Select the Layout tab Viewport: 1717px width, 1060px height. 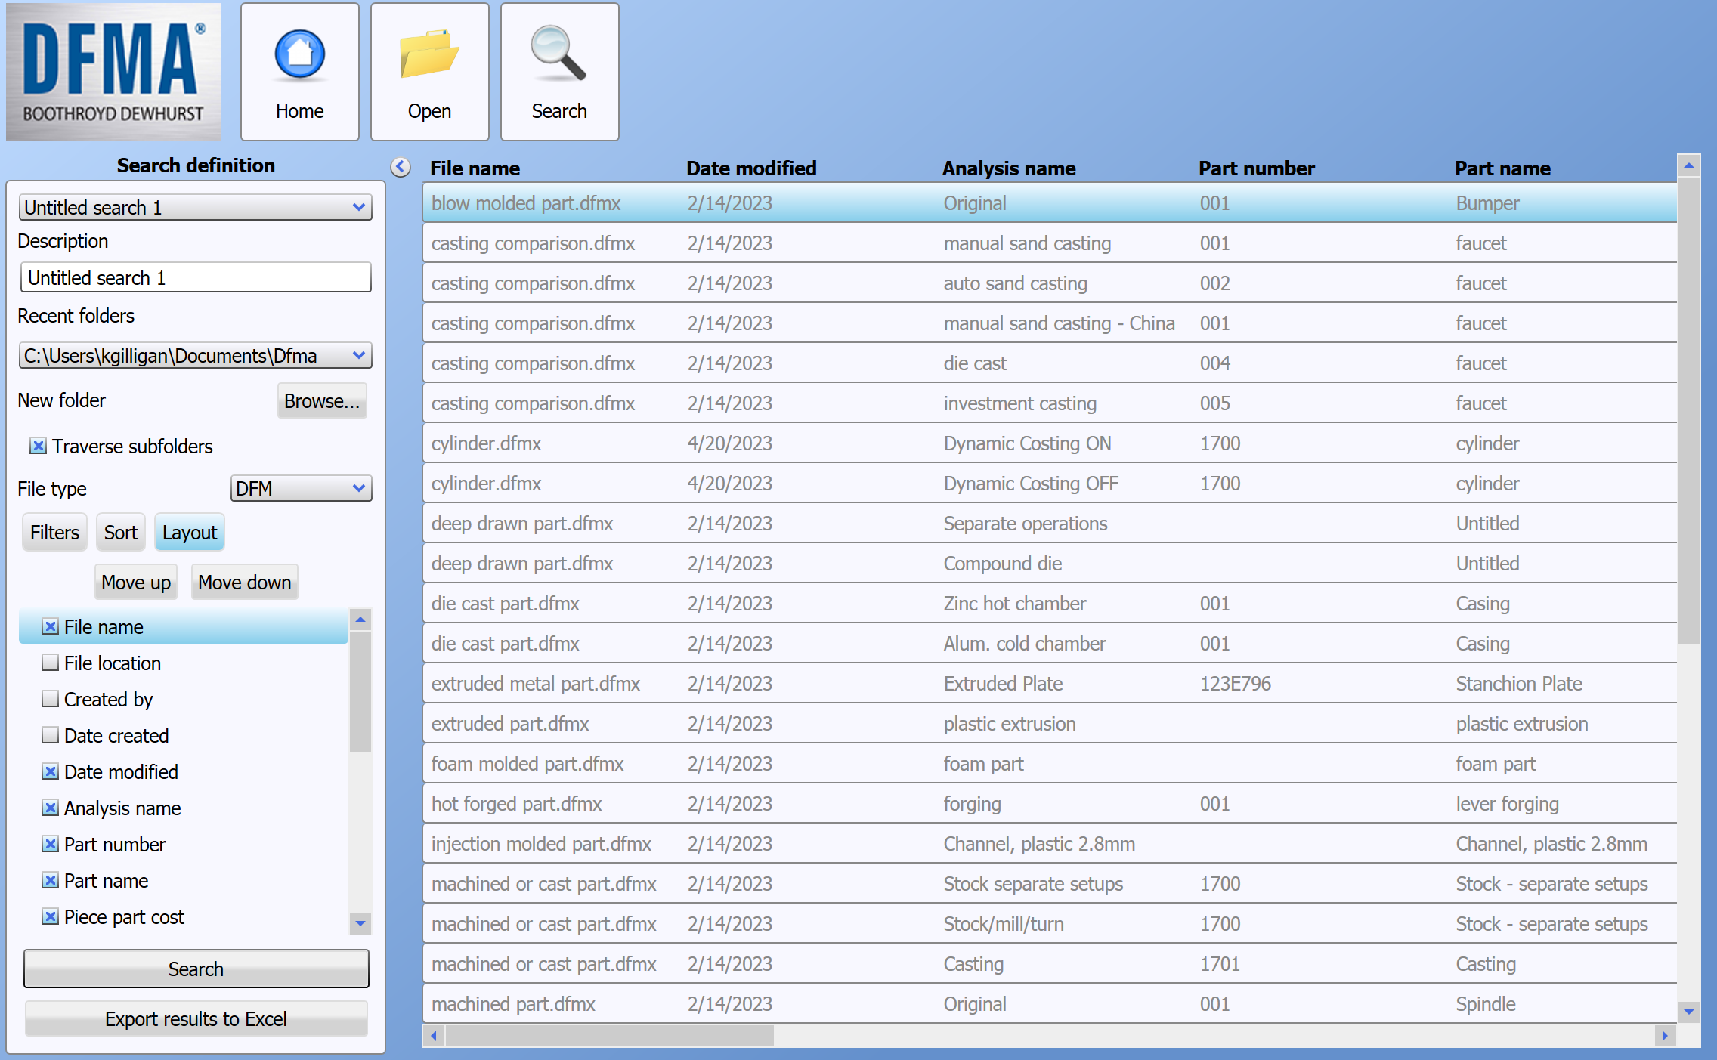(x=190, y=532)
